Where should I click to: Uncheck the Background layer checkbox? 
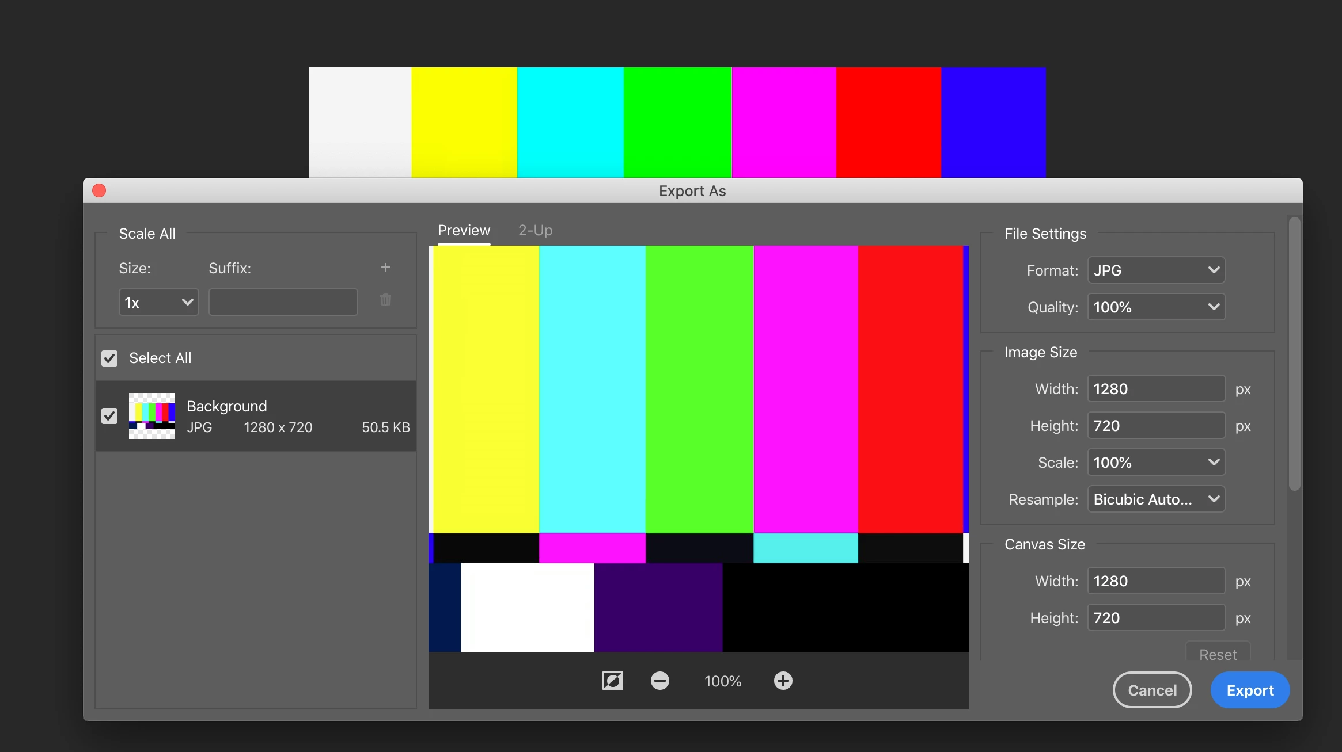tap(109, 416)
